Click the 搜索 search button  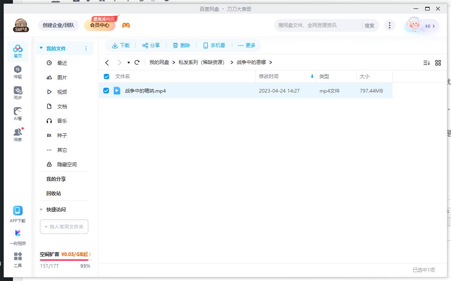tap(370, 25)
